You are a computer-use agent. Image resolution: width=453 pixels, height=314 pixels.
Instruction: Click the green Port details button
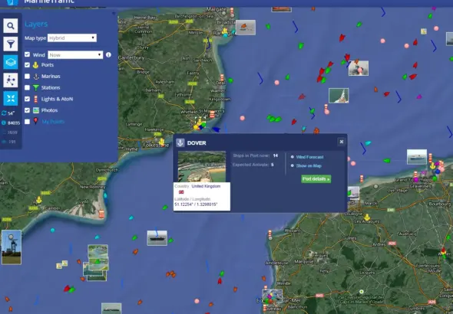point(316,179)
